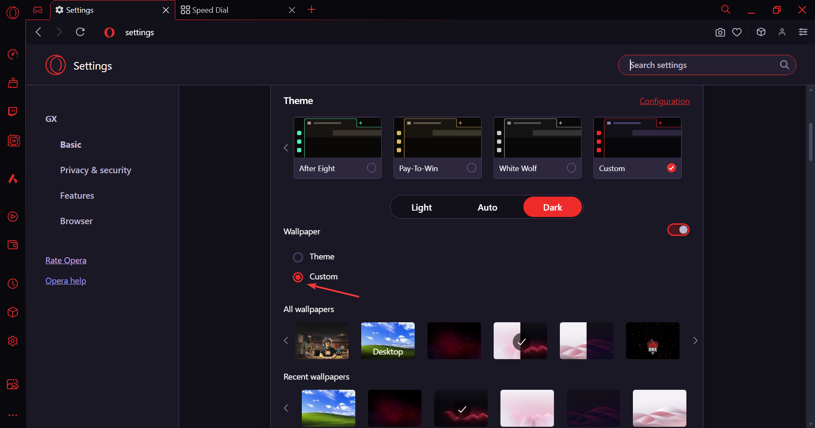Open the heart bookmarks icon
Viewport: 815px width, 428px height.
[x=737, y=32]
